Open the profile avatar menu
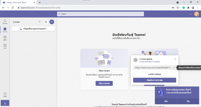This screenshot has height=107, width=201. pos(197,14)
